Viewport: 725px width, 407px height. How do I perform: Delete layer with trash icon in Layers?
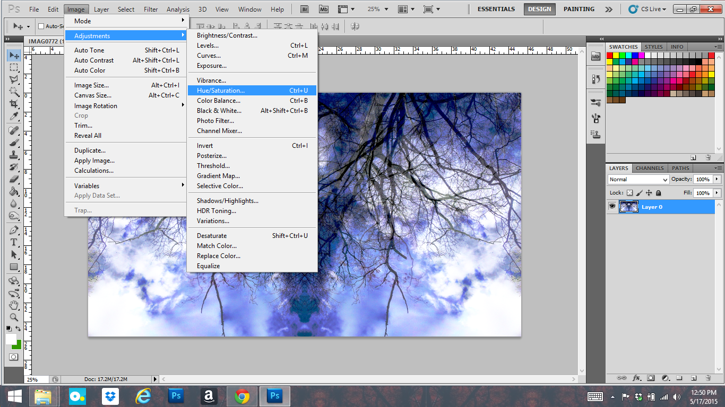[708, 378]
